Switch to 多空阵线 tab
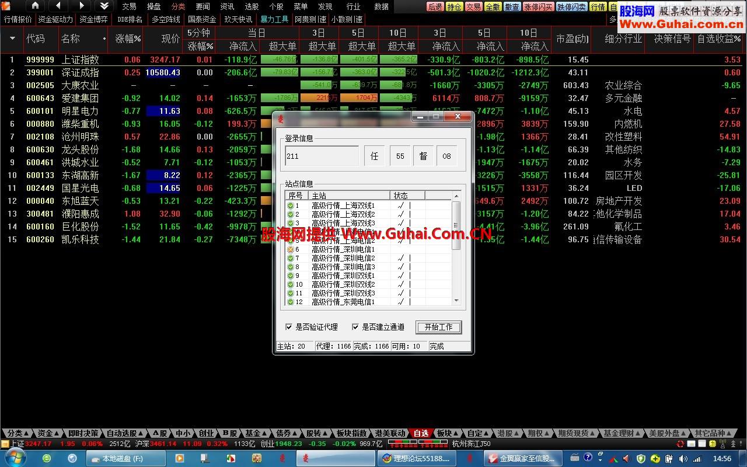 click(166, 19)
